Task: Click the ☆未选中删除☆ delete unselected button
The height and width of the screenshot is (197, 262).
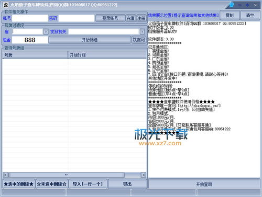Action: (52, 184)
